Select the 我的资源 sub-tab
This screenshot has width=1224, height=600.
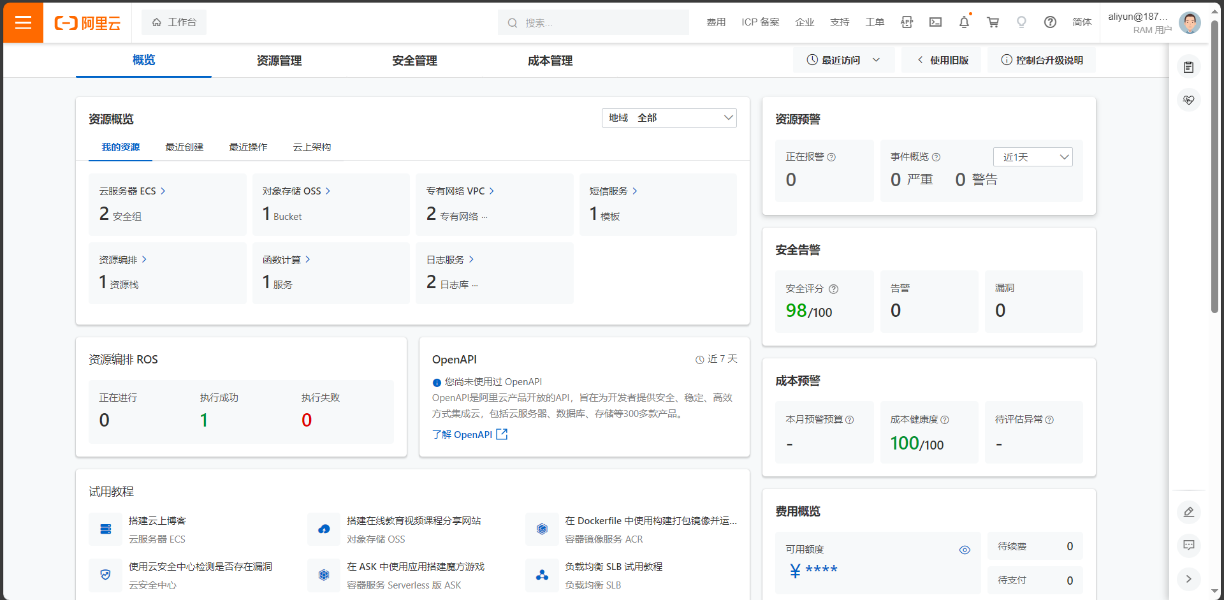tap(120, 147)
